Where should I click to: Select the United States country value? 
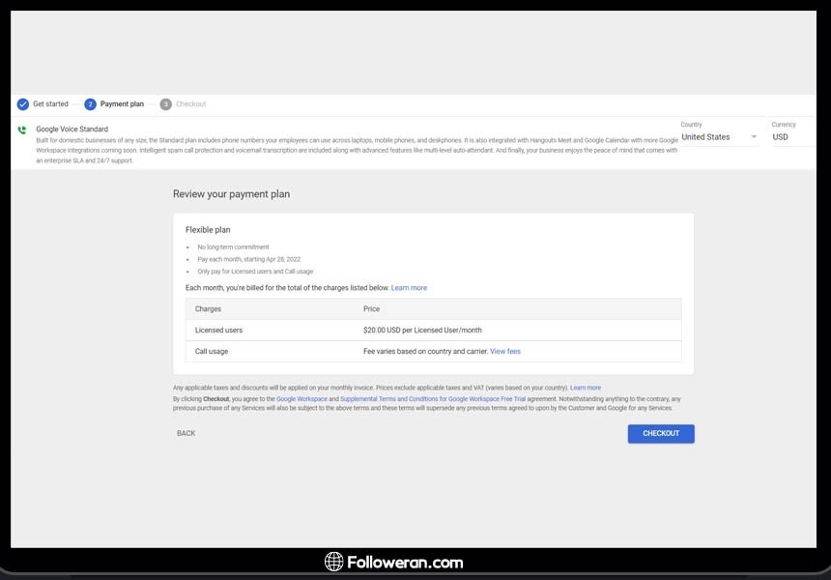[706, 137]
